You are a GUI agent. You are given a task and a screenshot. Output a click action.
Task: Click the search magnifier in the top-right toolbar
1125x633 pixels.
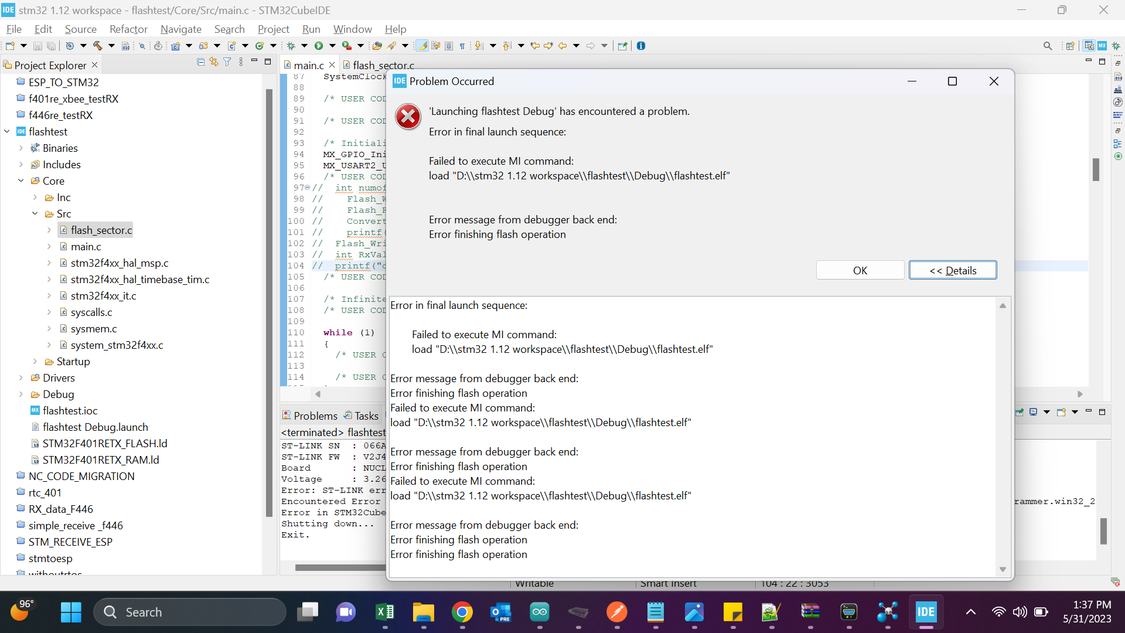tap(1048, 45)
